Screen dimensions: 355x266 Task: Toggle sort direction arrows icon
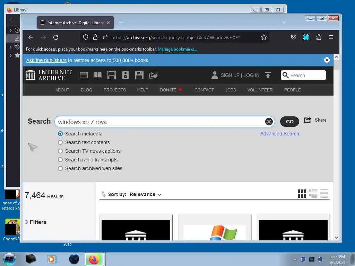click(x=103, y=194)
